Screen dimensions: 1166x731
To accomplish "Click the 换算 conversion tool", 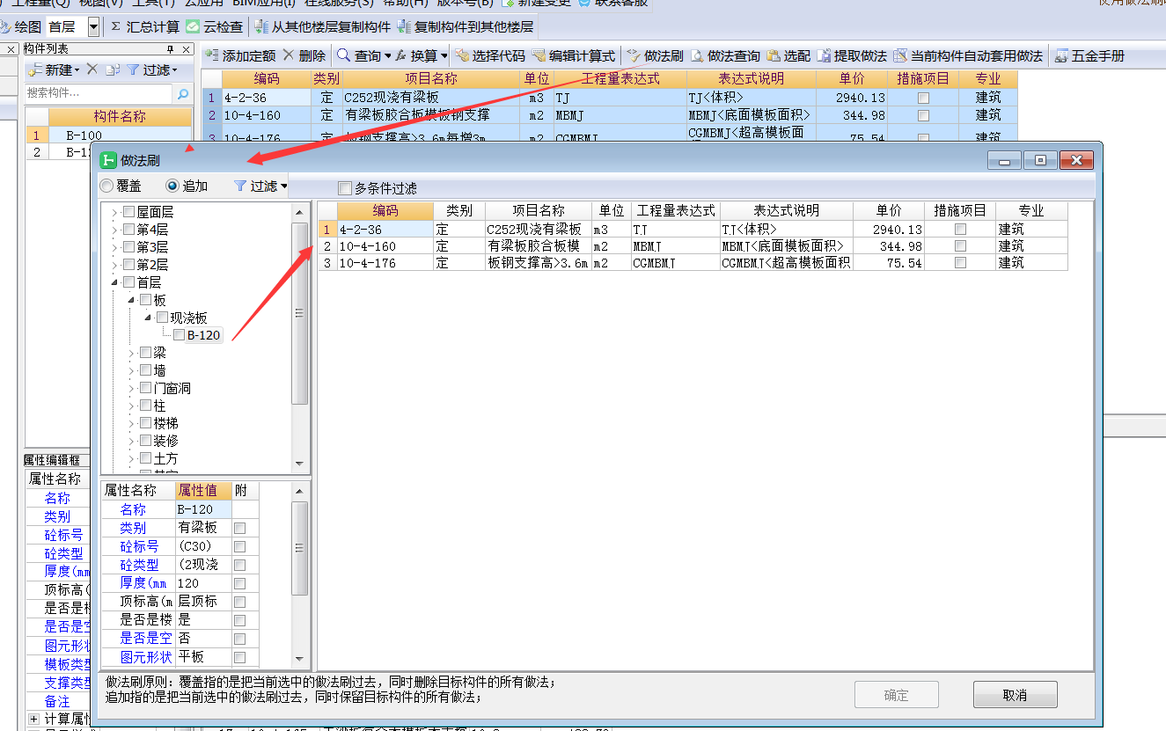I will [x=422, y=55].
